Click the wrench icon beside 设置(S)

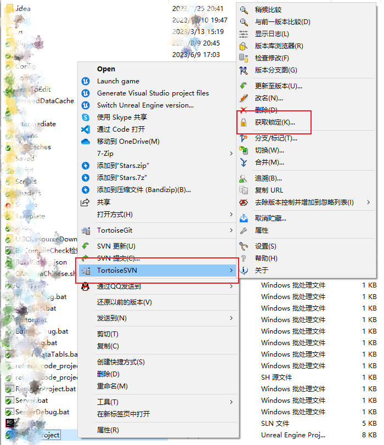244,246
